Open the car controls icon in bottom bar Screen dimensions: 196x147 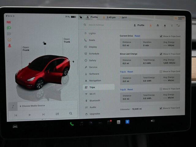pos(15,126)
